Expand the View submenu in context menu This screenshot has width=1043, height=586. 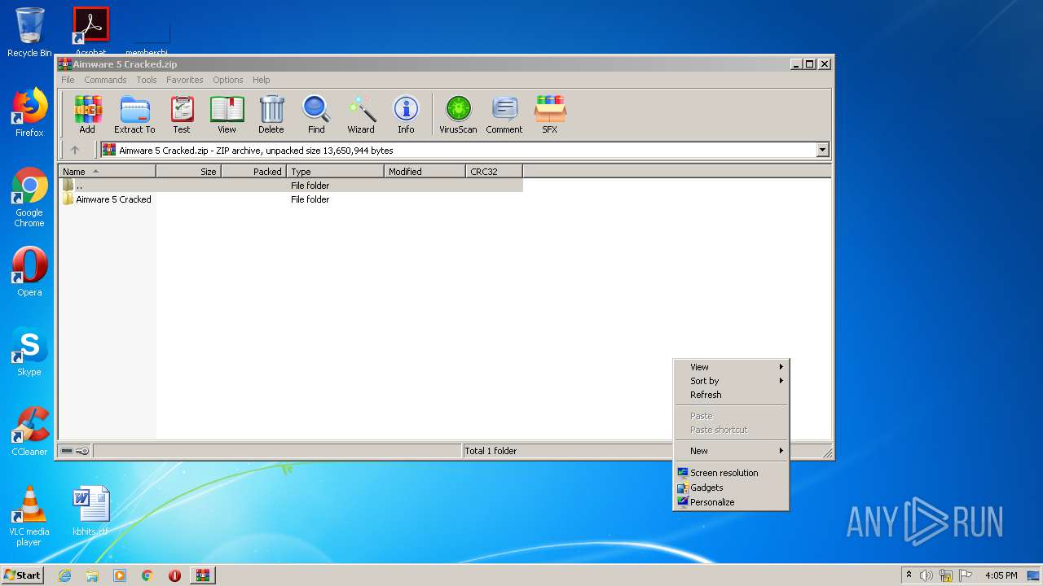coord(731,367)
